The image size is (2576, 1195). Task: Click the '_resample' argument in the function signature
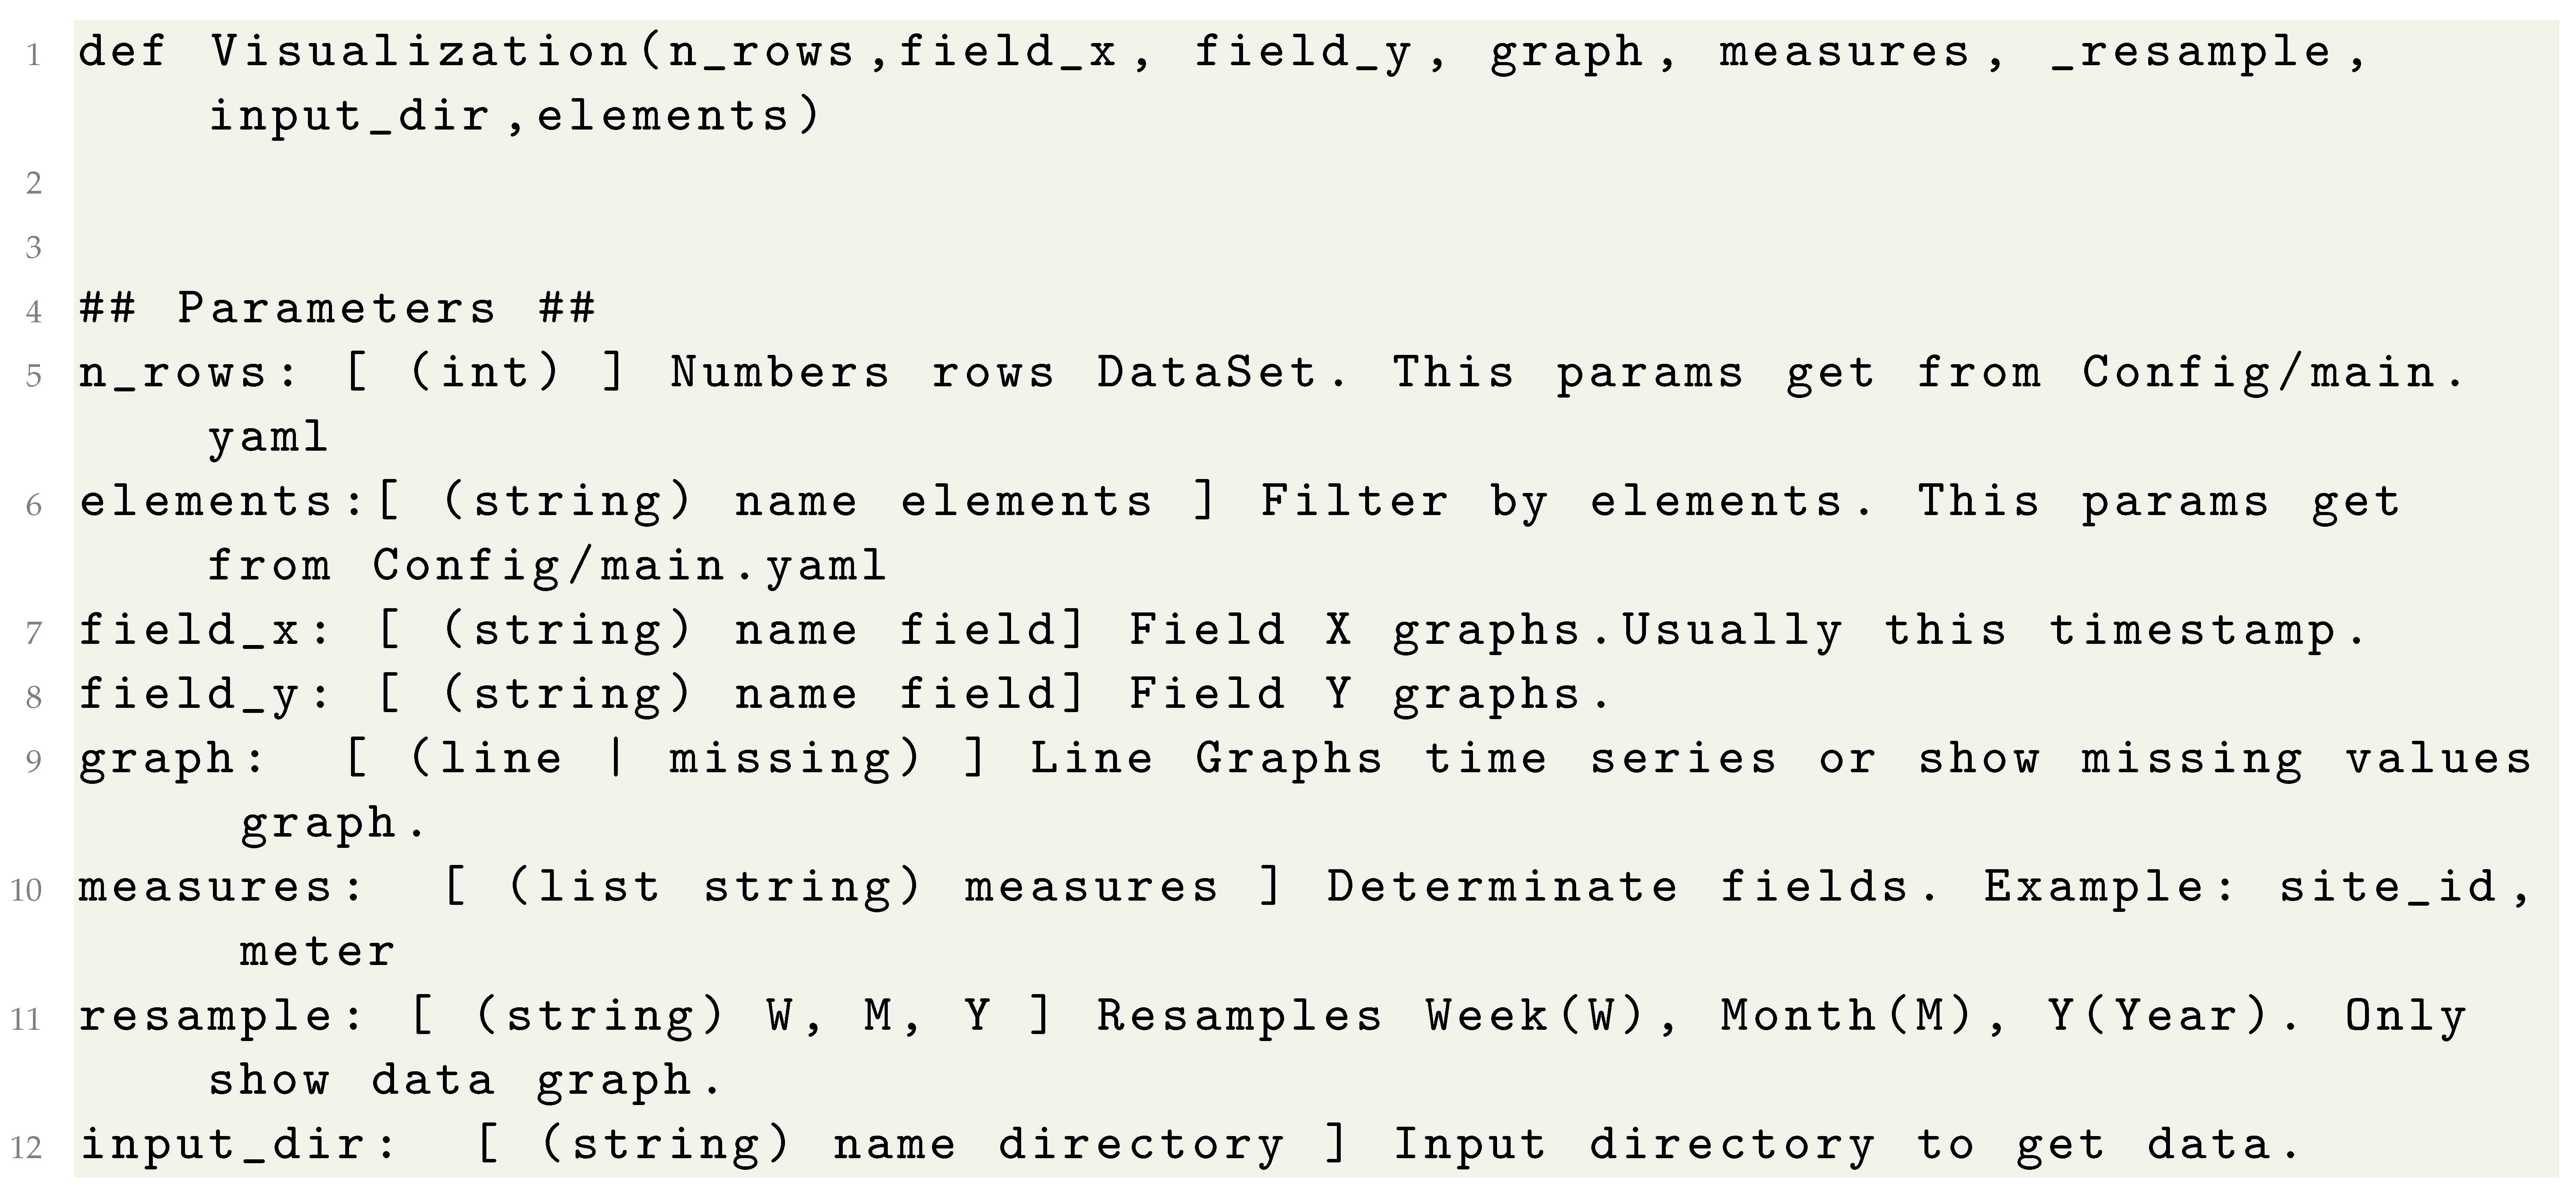[2191, 52]
